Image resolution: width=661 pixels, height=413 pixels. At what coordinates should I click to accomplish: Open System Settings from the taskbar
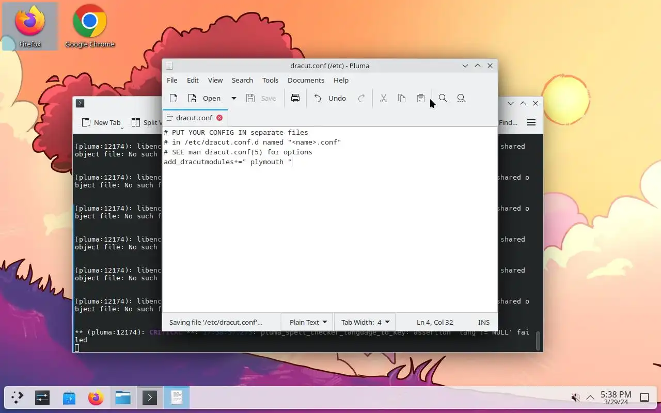tap(42, 398)
